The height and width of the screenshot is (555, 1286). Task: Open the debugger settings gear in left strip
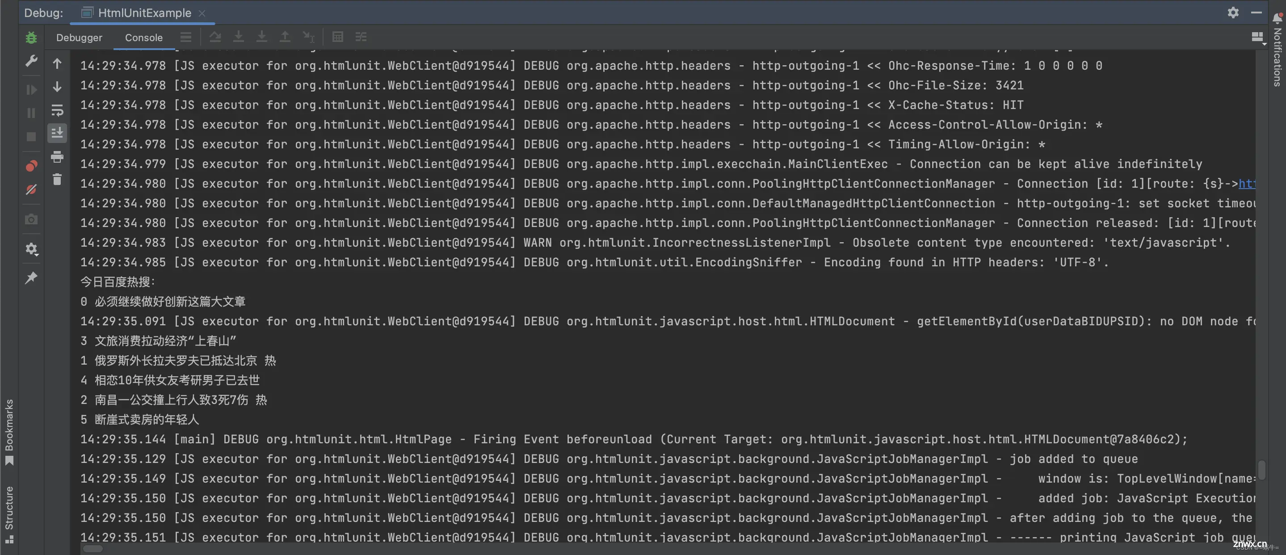[x=31, y=248]
